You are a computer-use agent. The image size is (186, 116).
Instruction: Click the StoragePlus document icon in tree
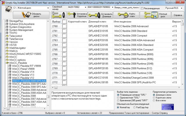(7, 21)
